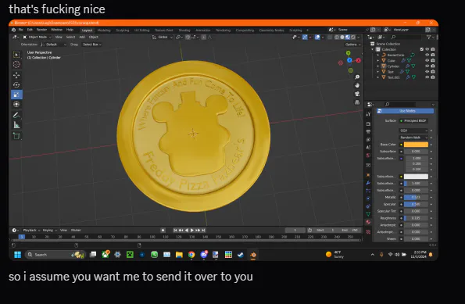Switch to the Modeling workspace tab
The width and height of the screenshot is (465, 304).
(x=104, y=30)
